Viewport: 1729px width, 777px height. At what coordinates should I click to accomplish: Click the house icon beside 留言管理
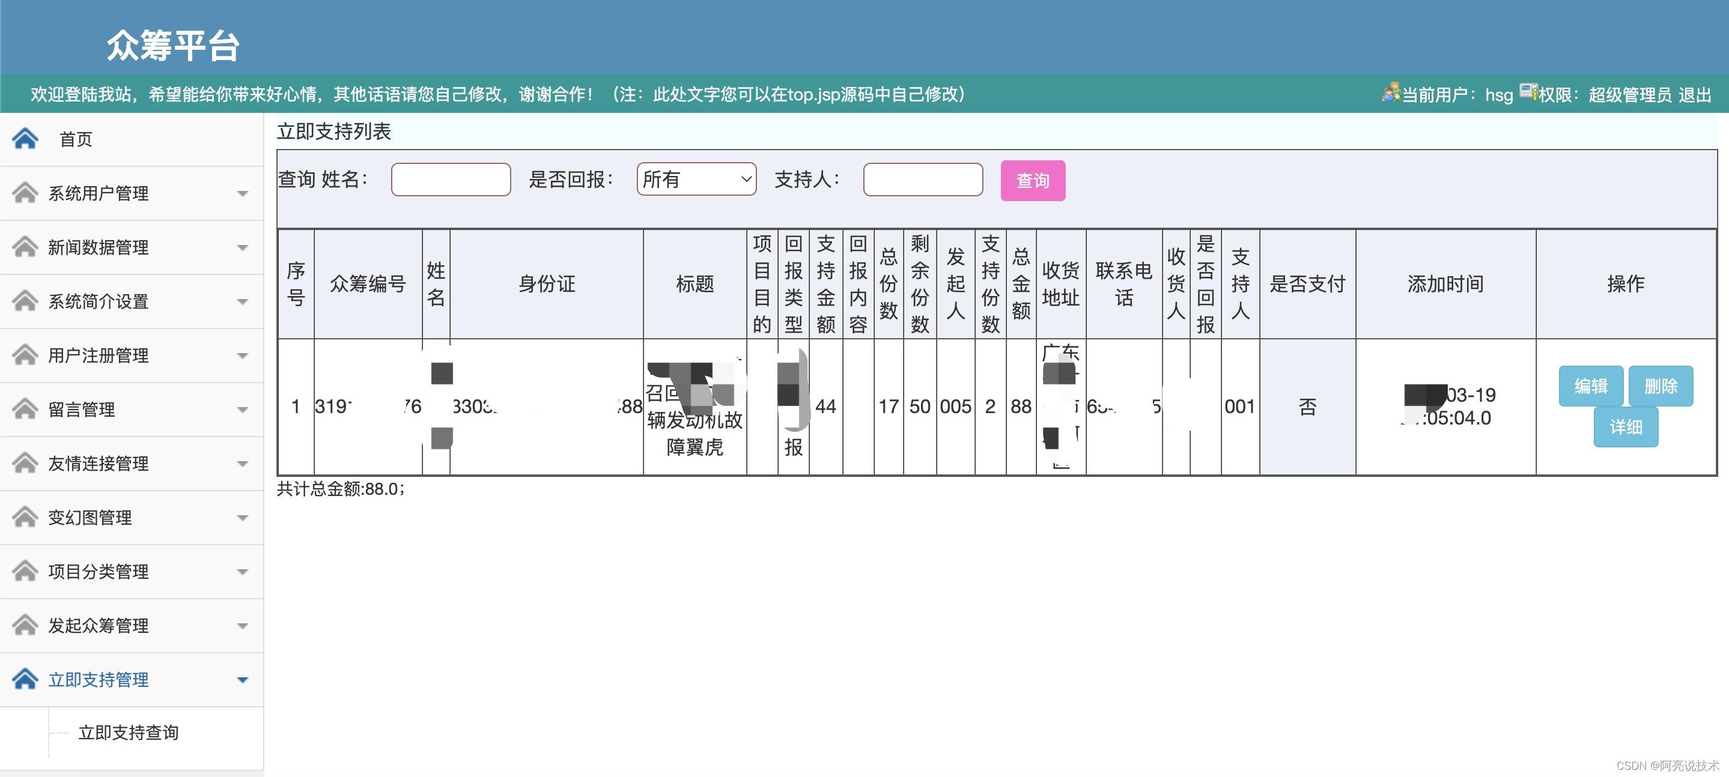[x=25, y=410]
